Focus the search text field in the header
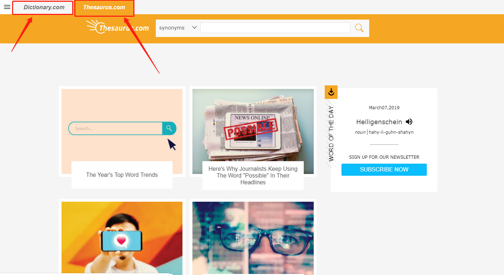Viewport: 504px width, 275px height. [x=275, y=28]
